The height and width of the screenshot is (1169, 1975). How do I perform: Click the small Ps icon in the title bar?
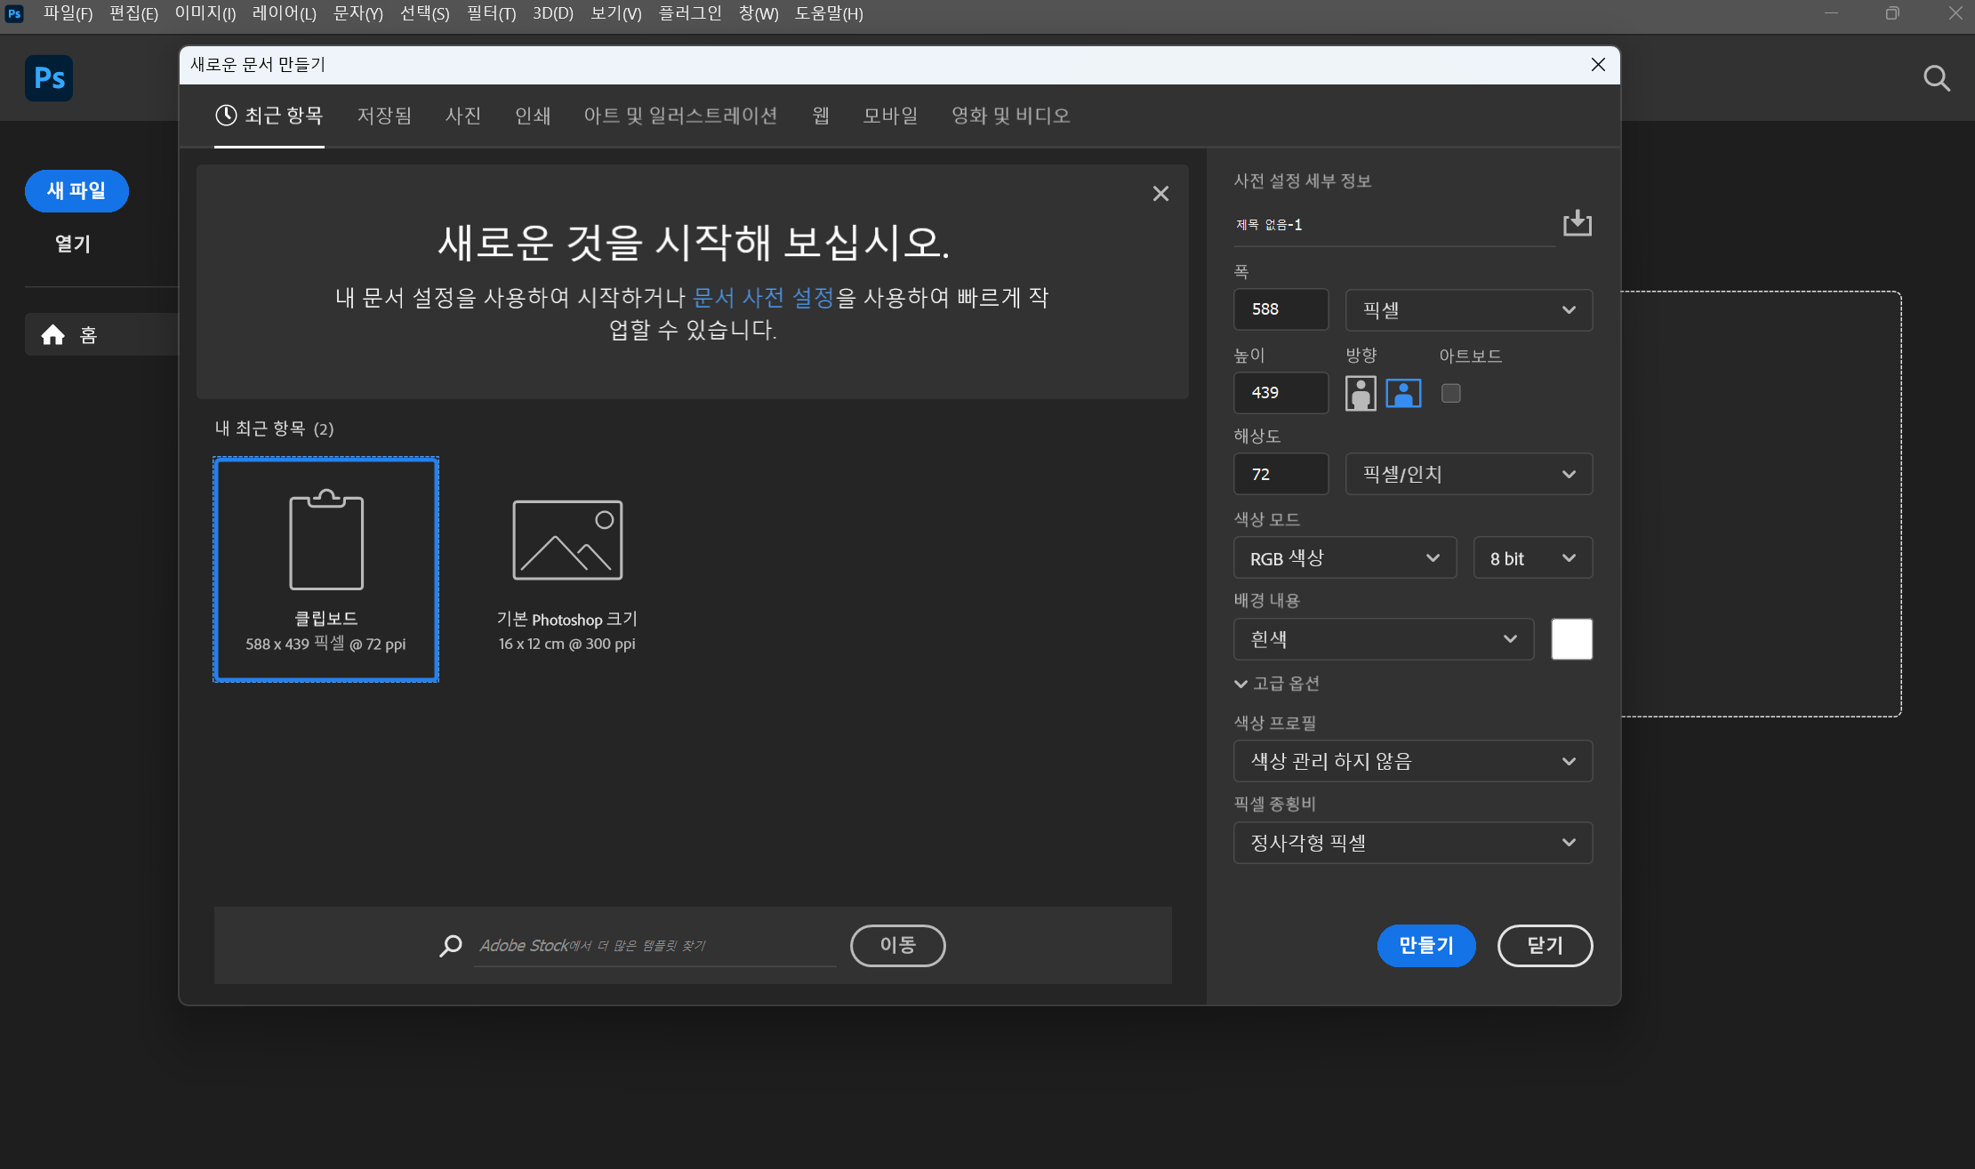click(x=14, y=13)
